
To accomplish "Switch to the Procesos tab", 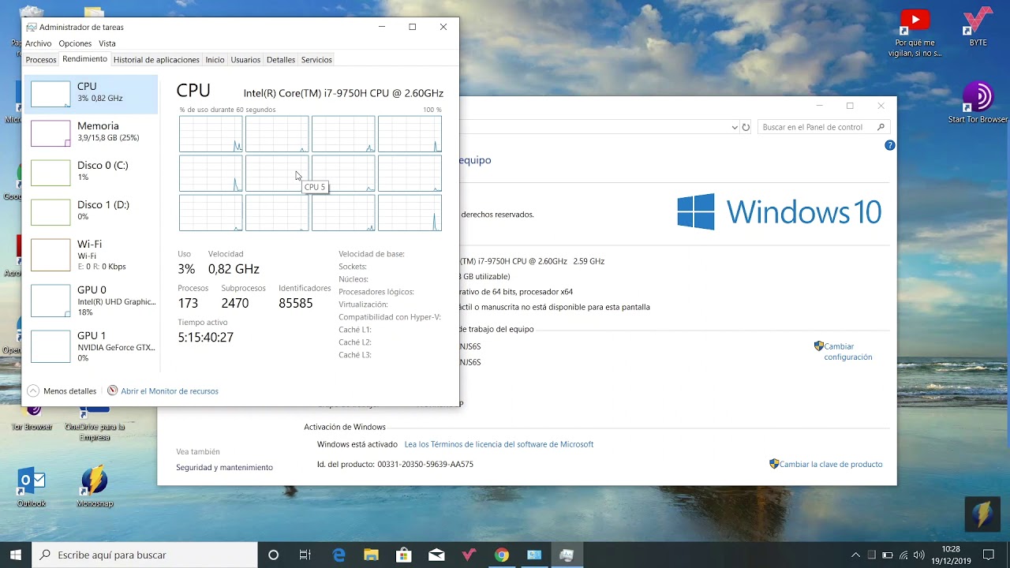I will pyautogui.click(x=41, y=60).
